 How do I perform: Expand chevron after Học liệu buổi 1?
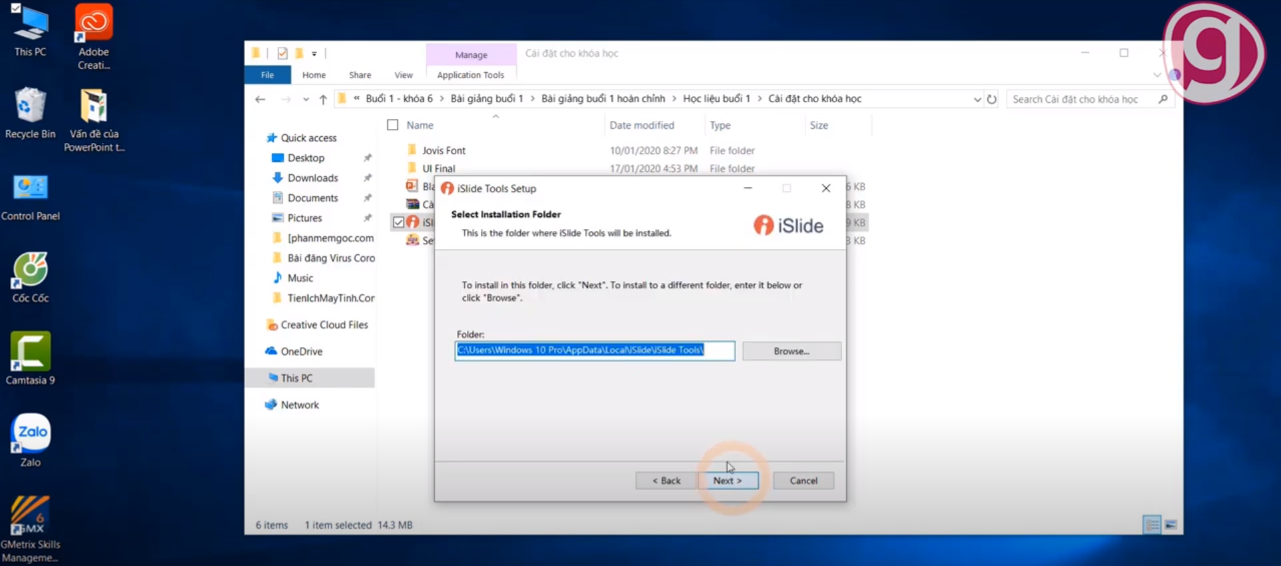pos(759,99)
